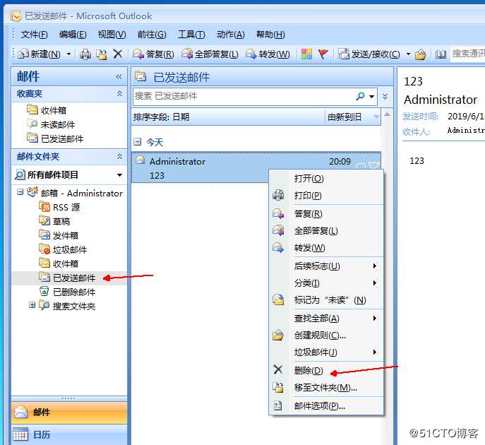
Task: Collapse the 邮件 navigation pane
Action: [x=119, y=77]
